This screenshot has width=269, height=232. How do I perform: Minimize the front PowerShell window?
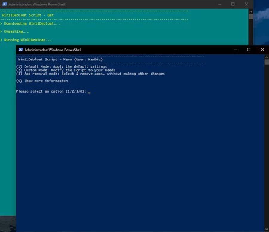236,50
